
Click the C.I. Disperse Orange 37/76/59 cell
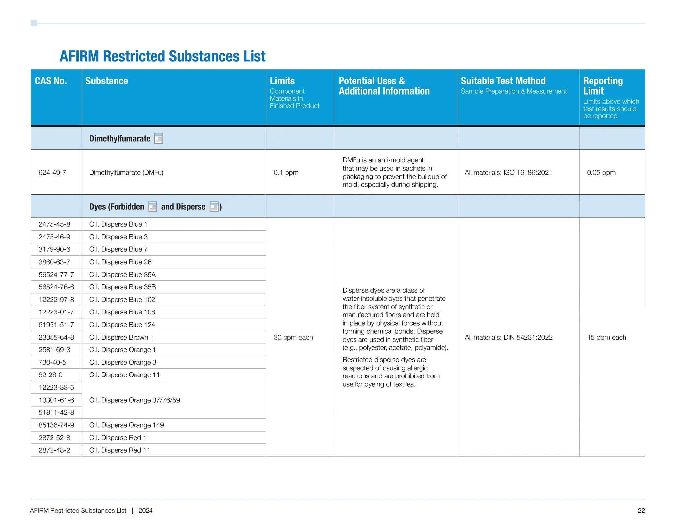point(134,400)
